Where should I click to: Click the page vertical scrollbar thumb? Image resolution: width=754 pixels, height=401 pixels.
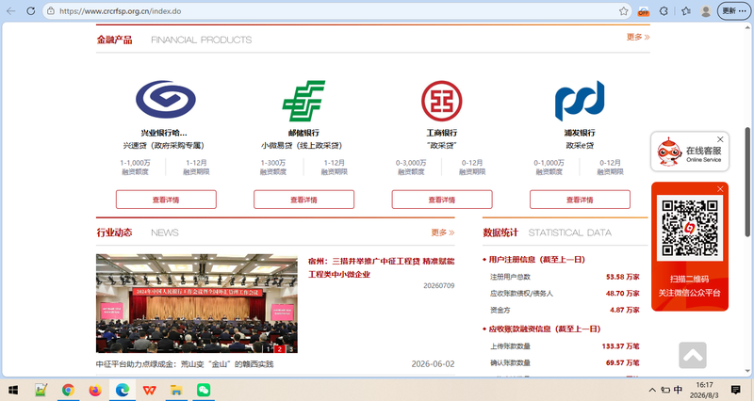[x=747, y=182]
